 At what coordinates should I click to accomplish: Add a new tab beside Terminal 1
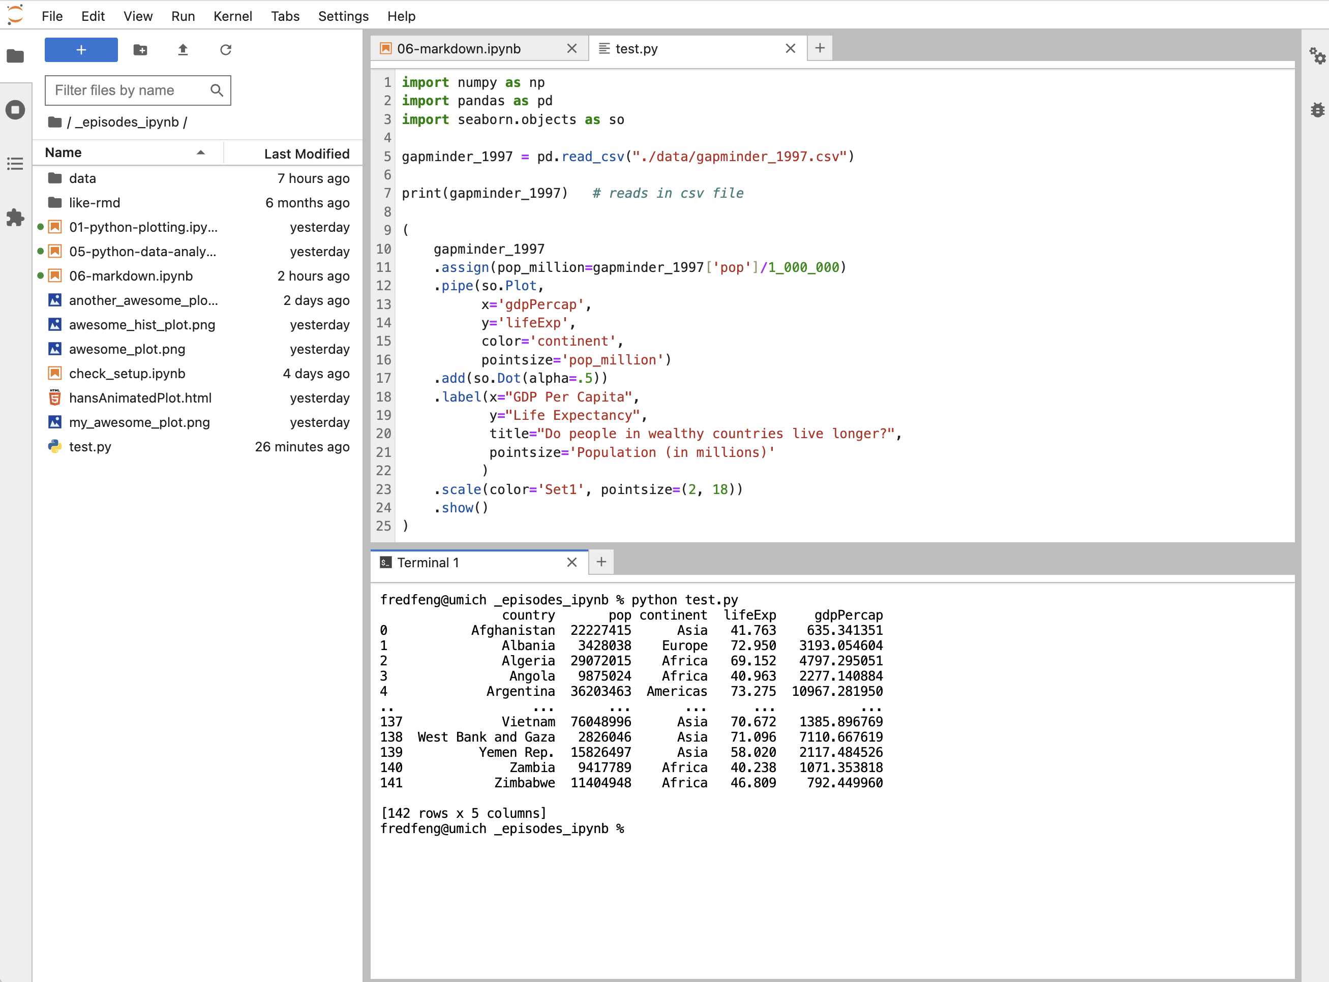[601, 562]
